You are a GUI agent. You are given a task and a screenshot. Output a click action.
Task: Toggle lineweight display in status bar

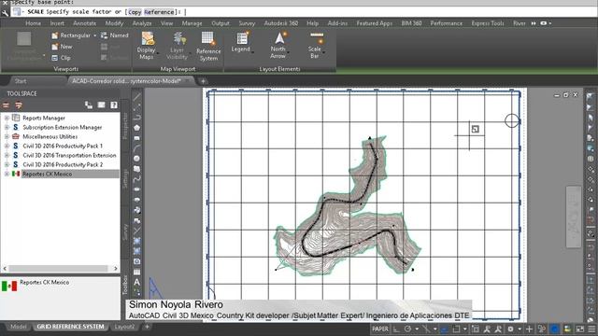[x=445, y=329]
